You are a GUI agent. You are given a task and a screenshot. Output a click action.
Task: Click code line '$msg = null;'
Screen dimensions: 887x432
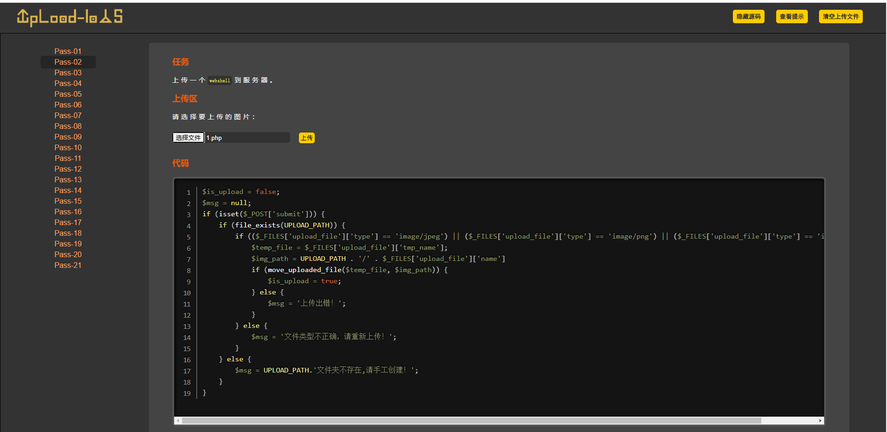pos(226,203)
